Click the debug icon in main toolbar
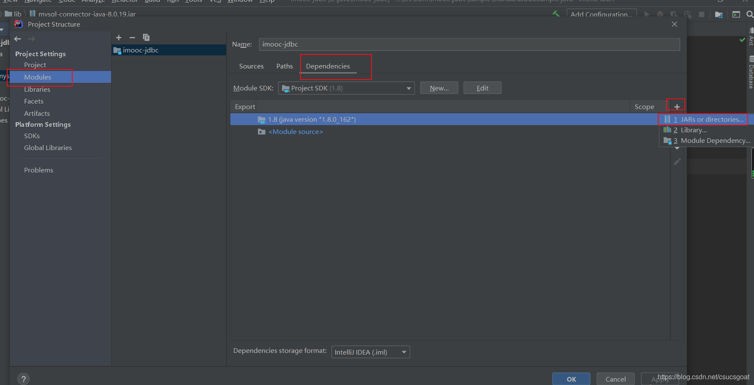754x385 pixels. tap(660, 14)
